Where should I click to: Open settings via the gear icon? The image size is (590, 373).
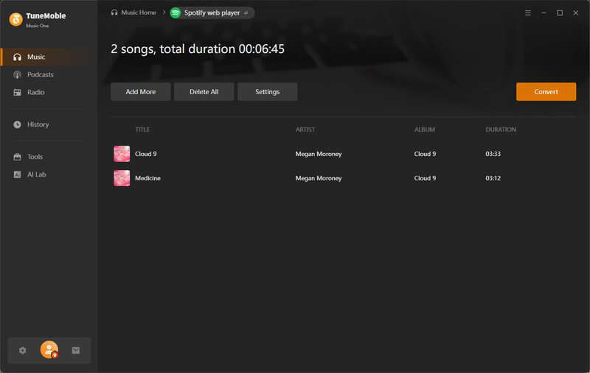point(23,350)
